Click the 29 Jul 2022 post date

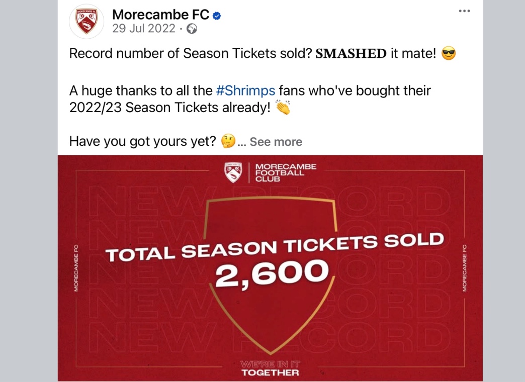coord(144,29)
